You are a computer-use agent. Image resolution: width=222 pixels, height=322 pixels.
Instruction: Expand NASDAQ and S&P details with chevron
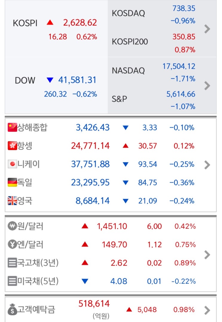[207, 86]
